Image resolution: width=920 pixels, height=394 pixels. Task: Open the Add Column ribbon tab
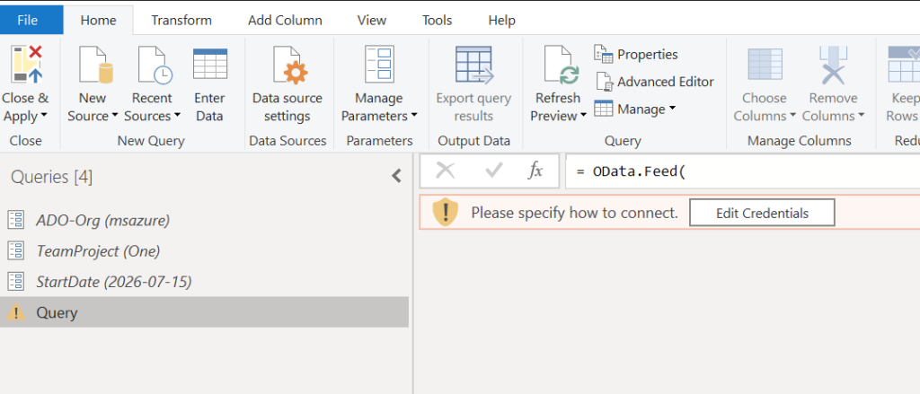[285, 20]
